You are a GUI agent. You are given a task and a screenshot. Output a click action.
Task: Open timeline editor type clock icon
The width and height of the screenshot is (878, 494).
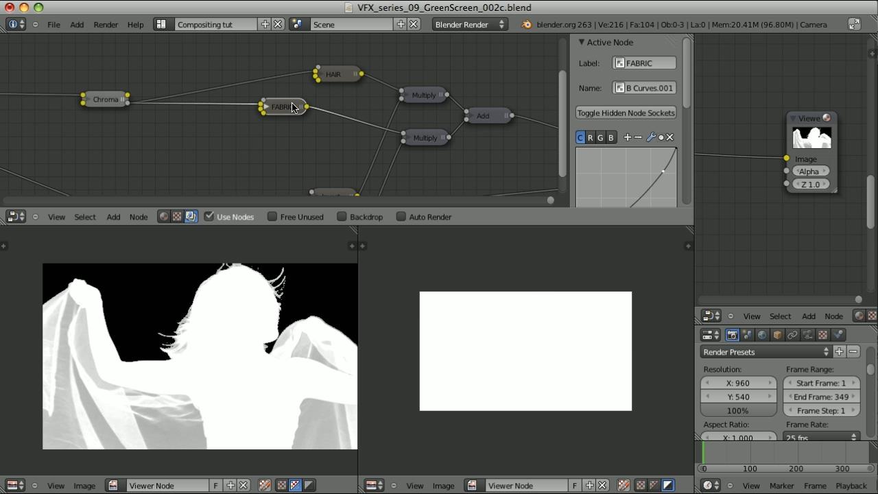point(711,485)
